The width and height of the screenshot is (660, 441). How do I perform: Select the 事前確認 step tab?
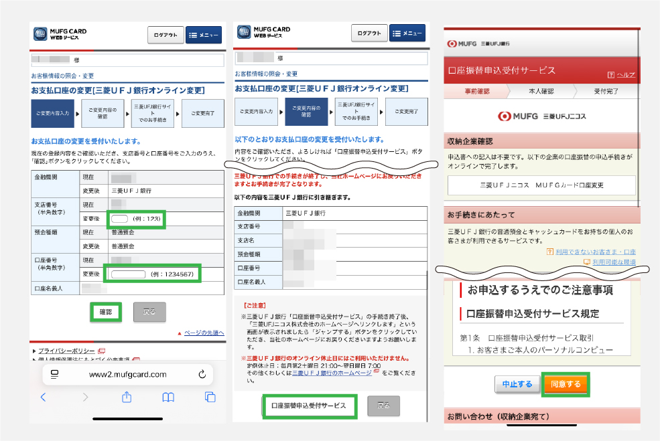pos(477,91)
